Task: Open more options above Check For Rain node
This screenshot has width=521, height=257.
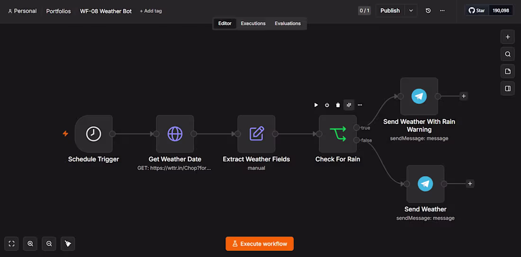Action: [x=360, y=105]
